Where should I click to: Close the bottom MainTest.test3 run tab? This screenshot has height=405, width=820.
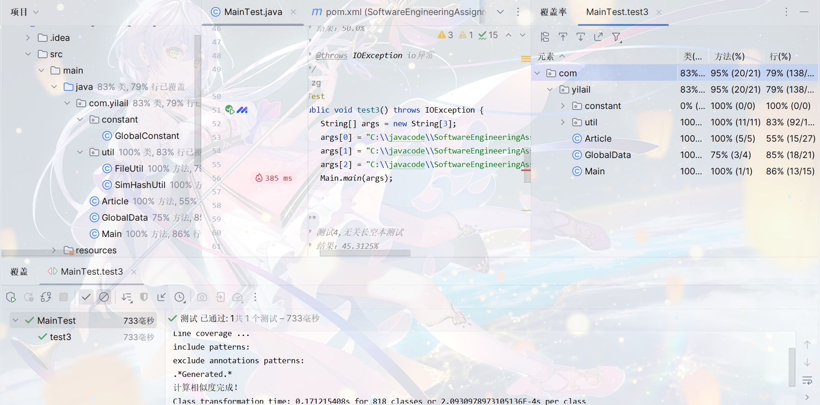click(x=134, y=272)
